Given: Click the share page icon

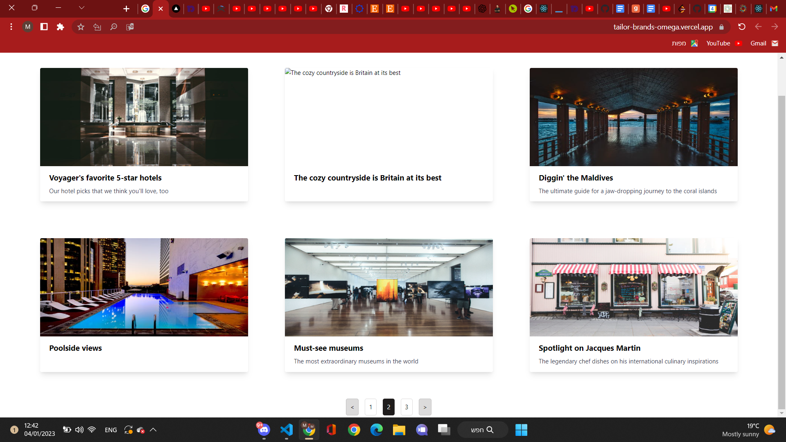Looking at the screenshot, I should (97, 27).
